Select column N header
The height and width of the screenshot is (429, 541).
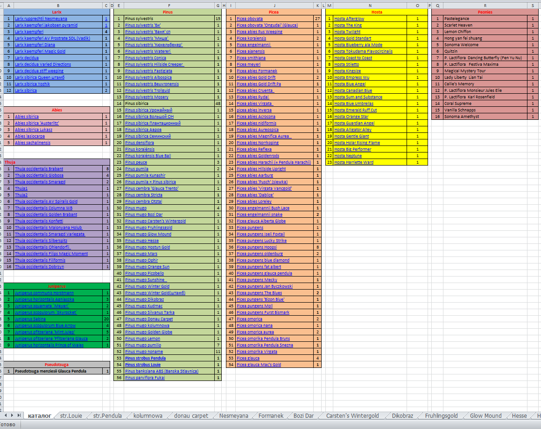tap(370, 6)
